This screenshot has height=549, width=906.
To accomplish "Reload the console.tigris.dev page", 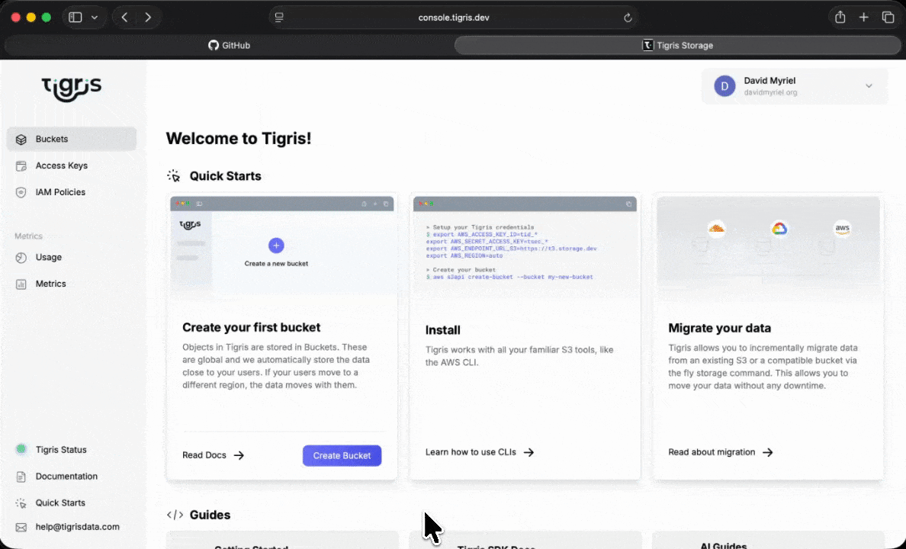I will point(628,17).
